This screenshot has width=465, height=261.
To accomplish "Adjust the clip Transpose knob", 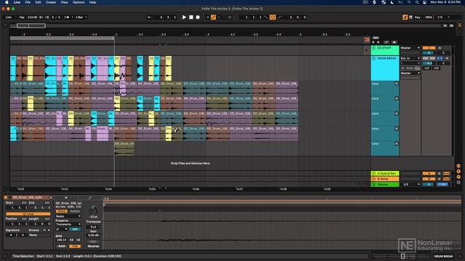I will point(93,211).
